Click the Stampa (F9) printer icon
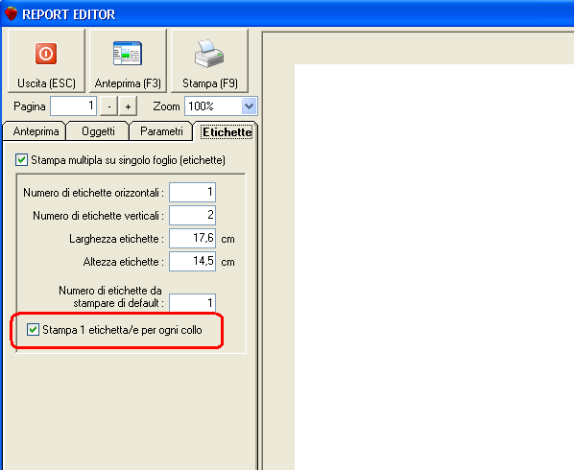Image resolution: width=574 pixels, height=470 pixels. [209, 54]
